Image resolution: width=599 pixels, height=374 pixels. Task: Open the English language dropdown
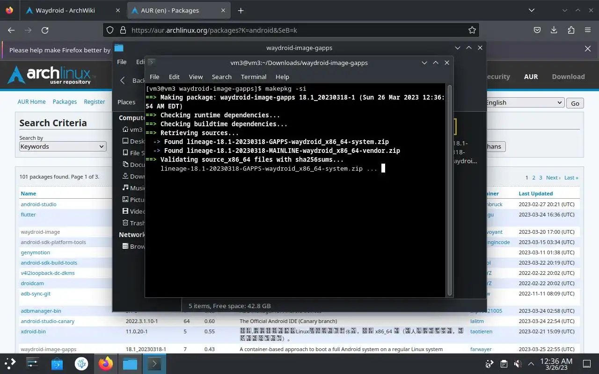pyautogui.click(x=524, y=103)
